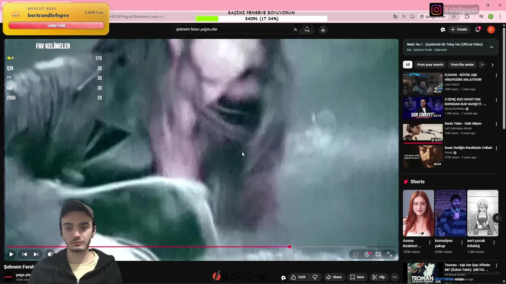Click the search magnifier button
The width and height of the screenshot is (506, 284).
(307, 29)
